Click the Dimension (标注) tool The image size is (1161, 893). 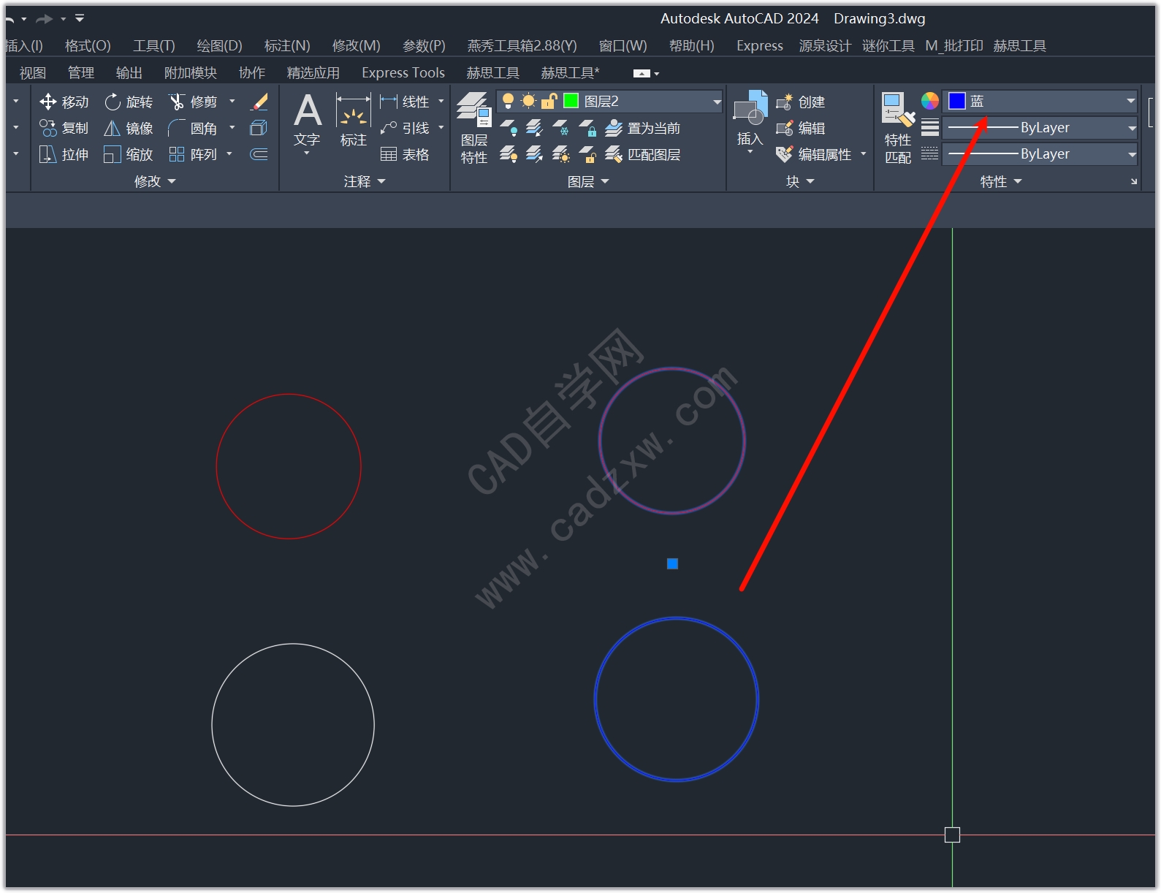tap(354, 121)
